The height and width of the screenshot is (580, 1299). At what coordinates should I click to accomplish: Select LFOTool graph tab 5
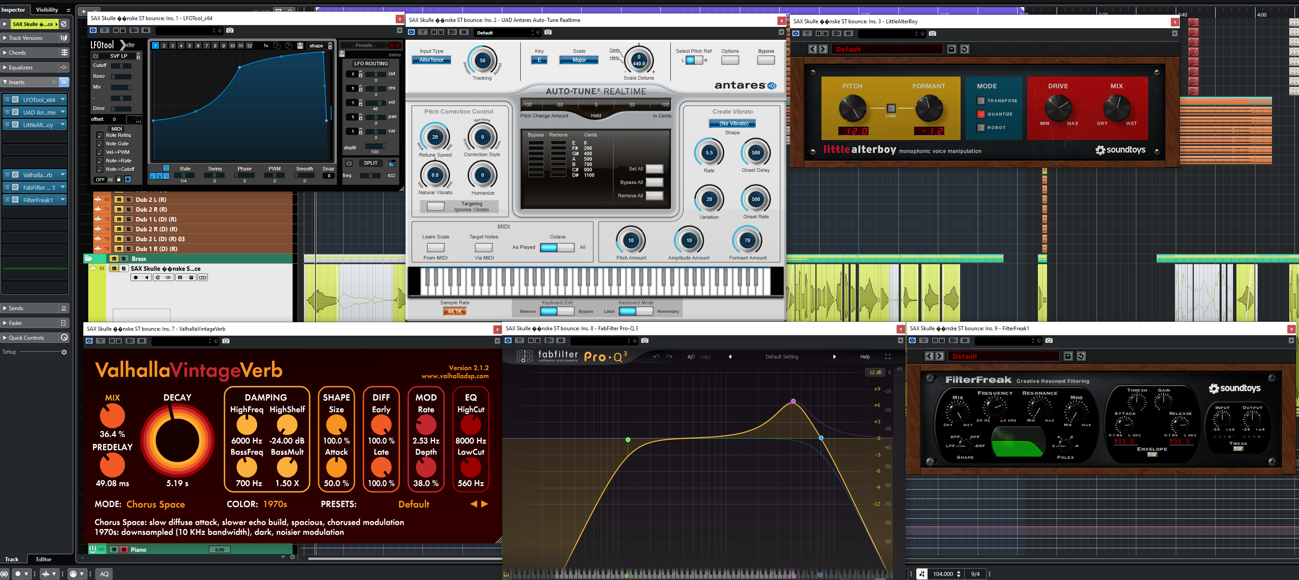[x=190, y=46]
